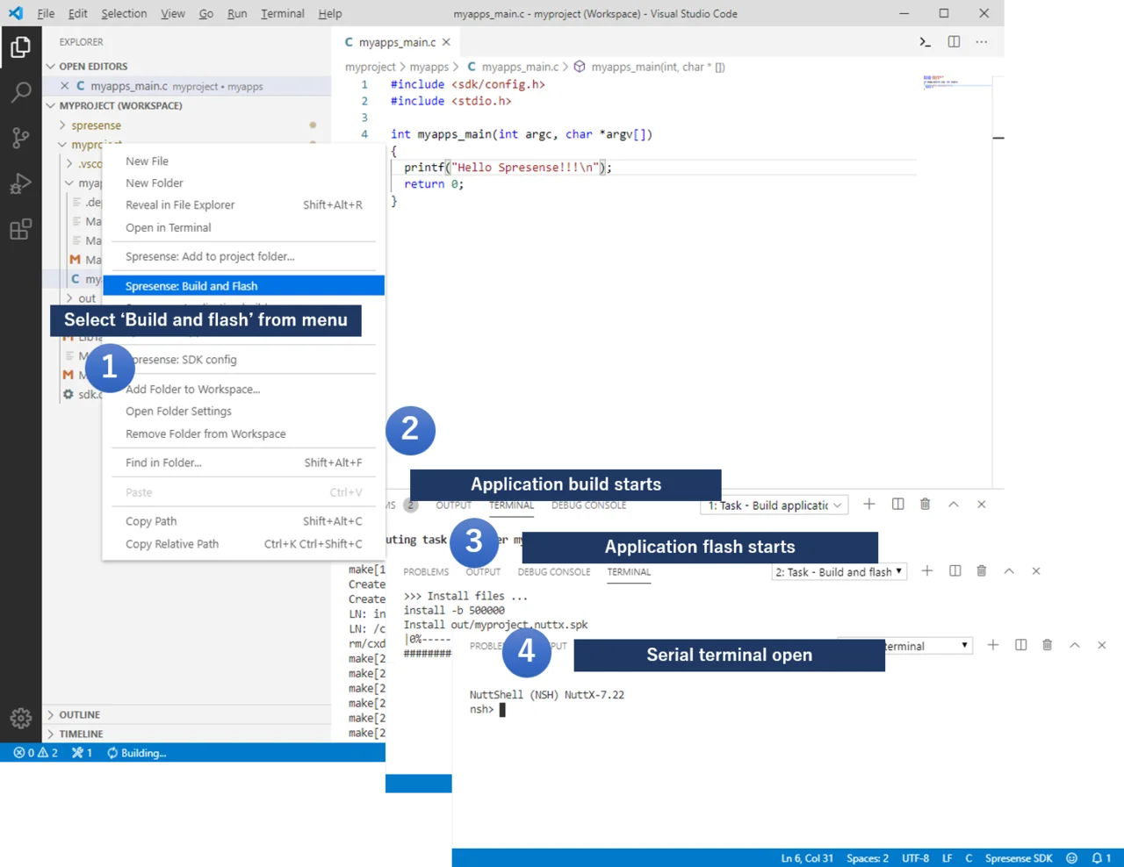This screenshot has height=867, width=1124.
Task: Open the editor More Actions ellipsis
Action: click(x=982, y=42)
